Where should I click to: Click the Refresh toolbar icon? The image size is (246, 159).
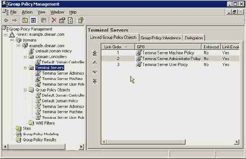point(70,21)
